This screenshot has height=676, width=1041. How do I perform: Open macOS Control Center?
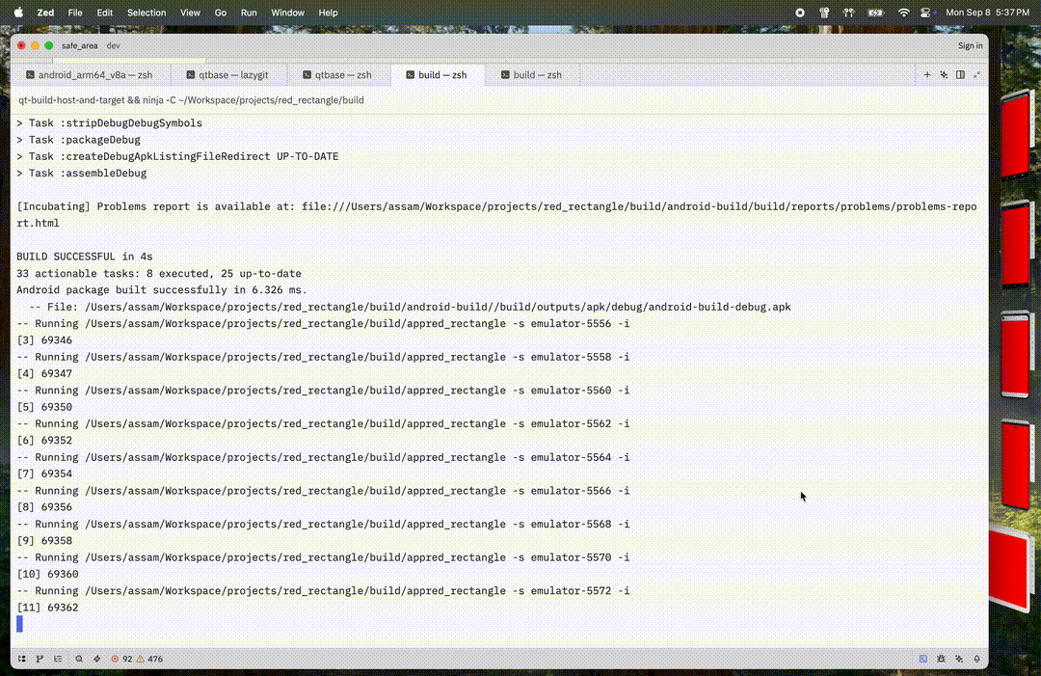925,13
